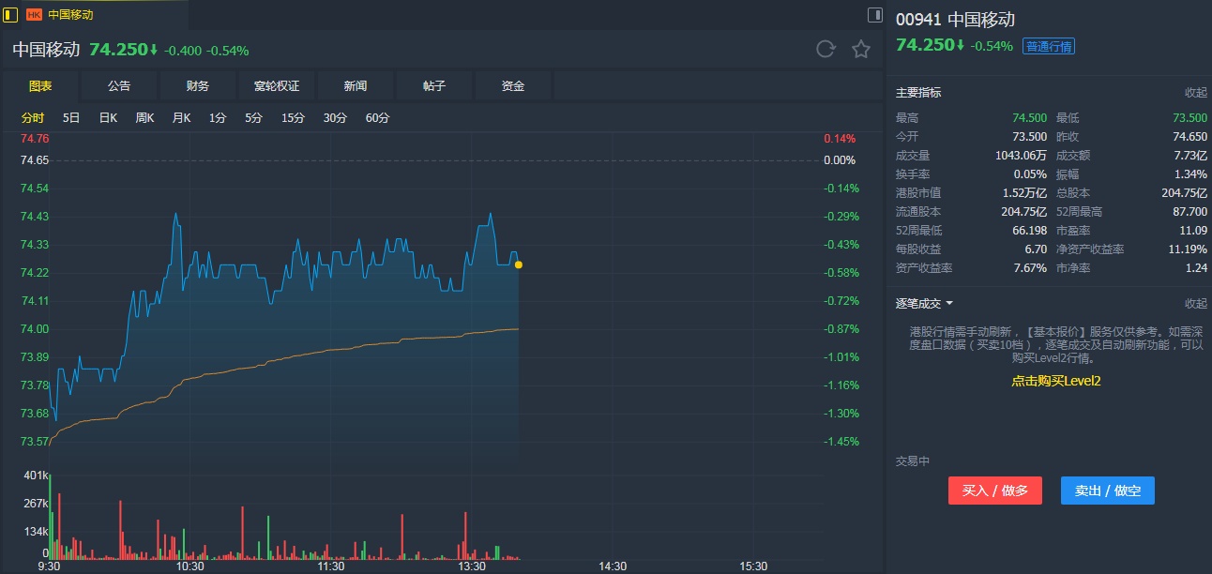Collapse the 主要指标 section
Viewport: 1212px width, 574px height.
1195,93
